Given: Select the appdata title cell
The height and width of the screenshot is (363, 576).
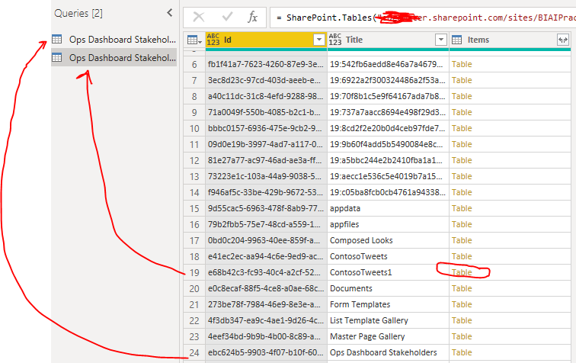Looking at the screenshot, I should (x=388, y=208).
